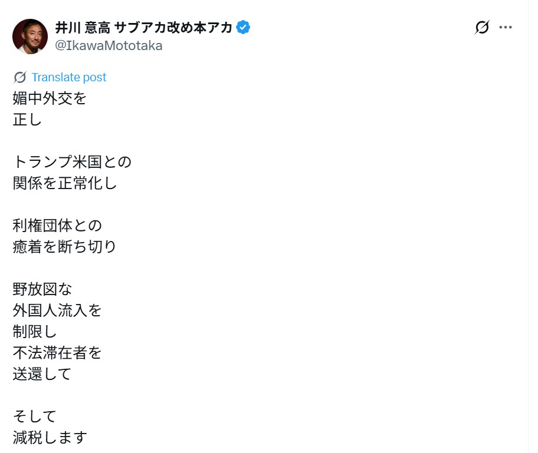Open the author's profile avatar photo
538x453 pixels.
coord(30,37)
